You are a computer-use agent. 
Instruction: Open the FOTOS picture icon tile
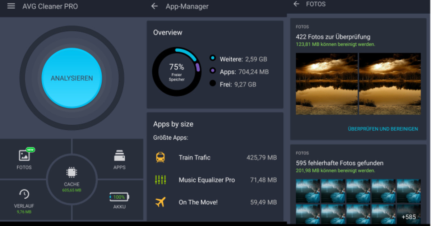click(x=24, y=155)
